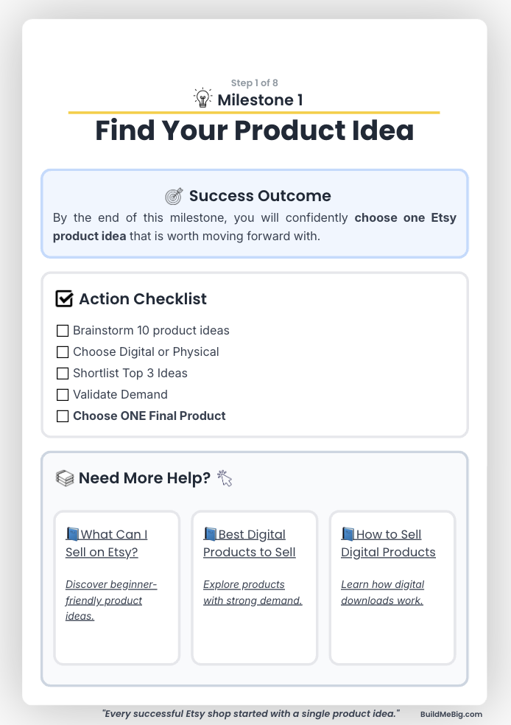The width and height of the screenshot is (511, 725).
Task: Click the lightbulb icon beside Milestone 1
Action: (x=202, y=98)
